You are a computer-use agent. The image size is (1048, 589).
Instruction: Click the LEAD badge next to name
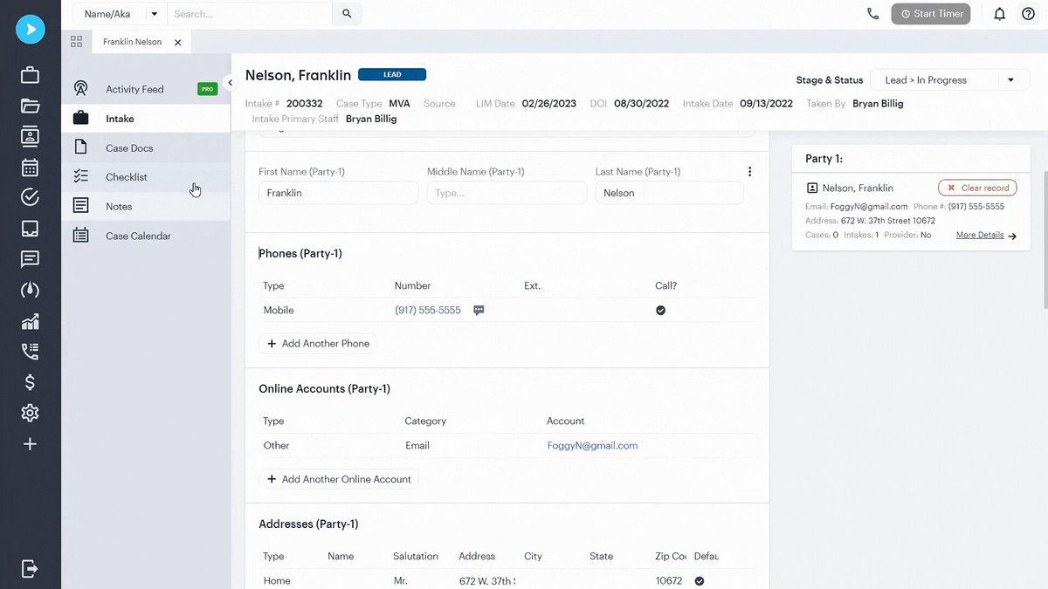tap(392, 75)
